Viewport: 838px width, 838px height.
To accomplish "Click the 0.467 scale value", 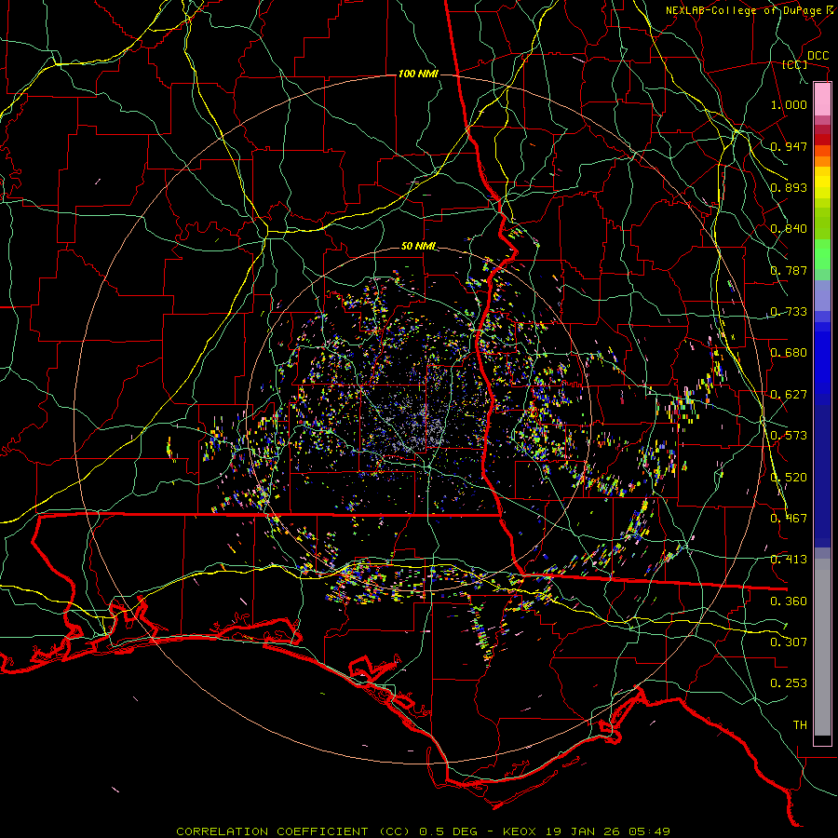I will pyautogui.click(x=789, y=519).
